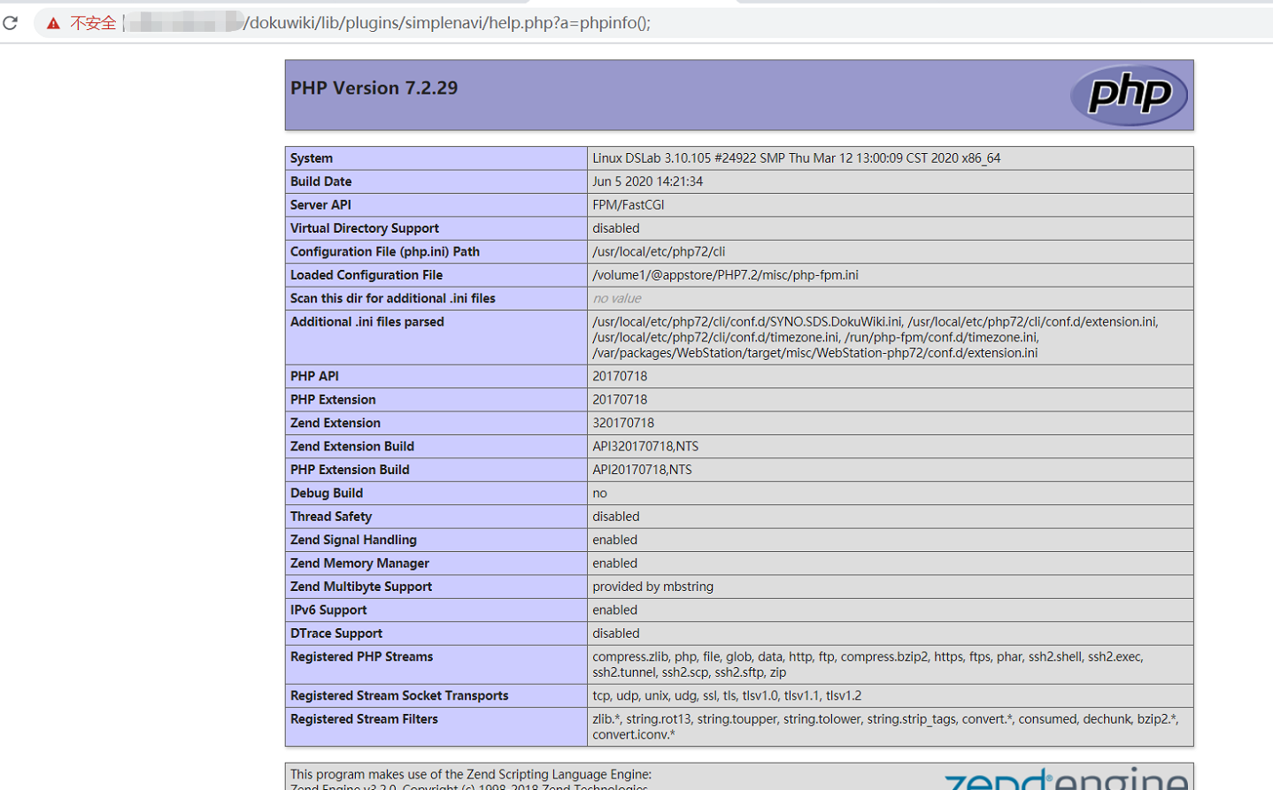Viewport: 1273px width, 790px height.
Task: Click the Zend Multibyte Support value
Action: point(653,587)
